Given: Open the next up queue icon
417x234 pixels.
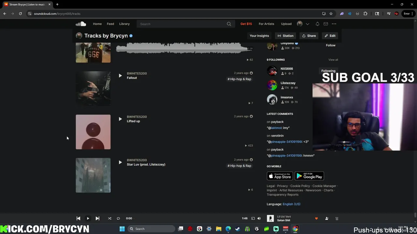Looking at the screenshot, I should (x=337, y=218).
